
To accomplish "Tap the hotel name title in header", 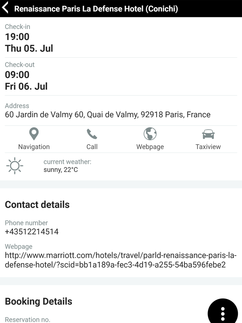I will click(96, 9).
